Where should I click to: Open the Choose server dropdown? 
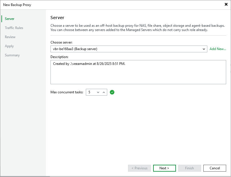pos(204,49)
